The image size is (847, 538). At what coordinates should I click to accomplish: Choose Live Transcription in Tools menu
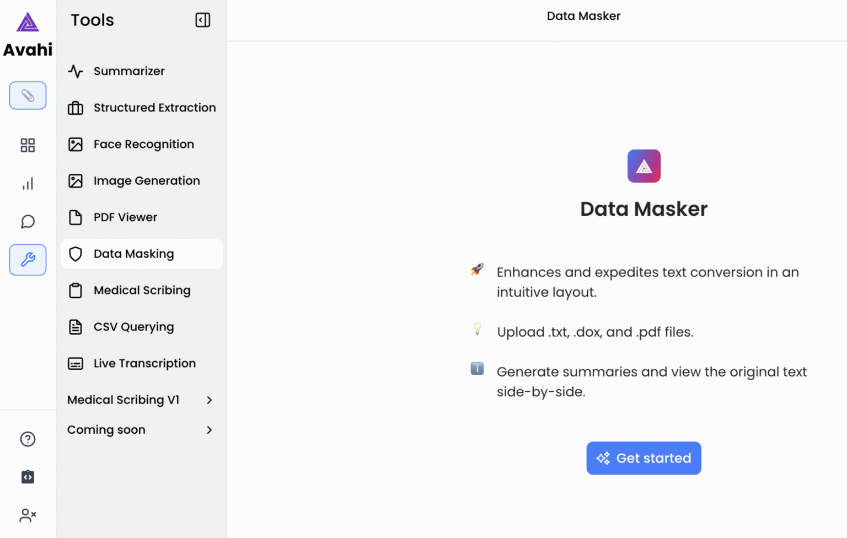(x=144, y=363)
